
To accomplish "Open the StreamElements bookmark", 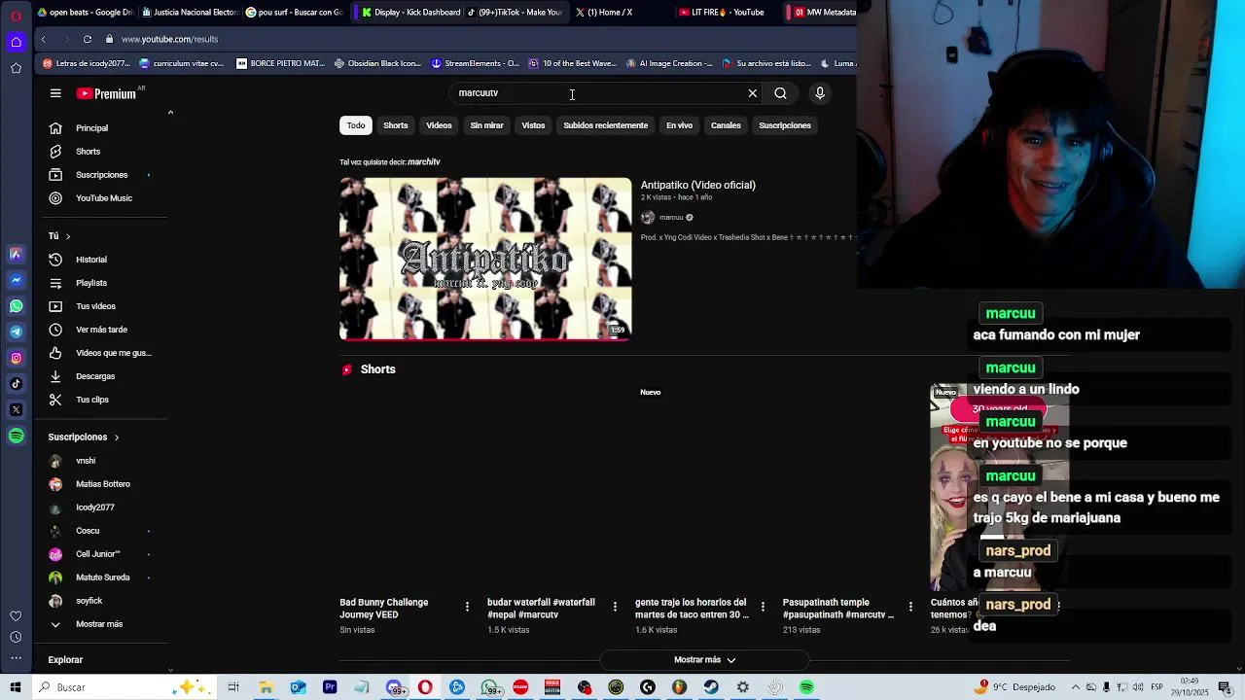I will coord(475,63).
